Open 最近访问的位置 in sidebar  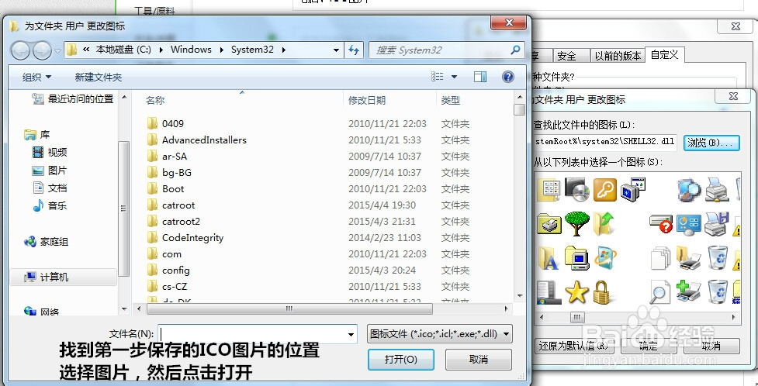pos(72,99)
